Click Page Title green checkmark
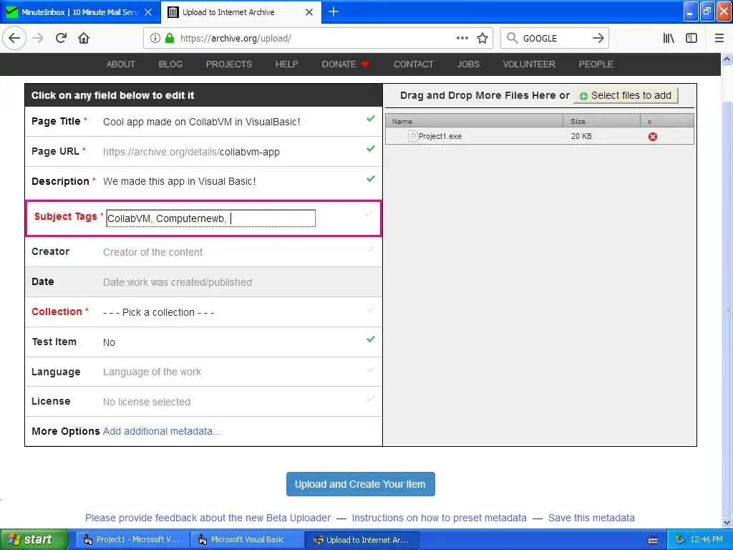The height and width of the screenshot is (550, 733). [371, 119]
